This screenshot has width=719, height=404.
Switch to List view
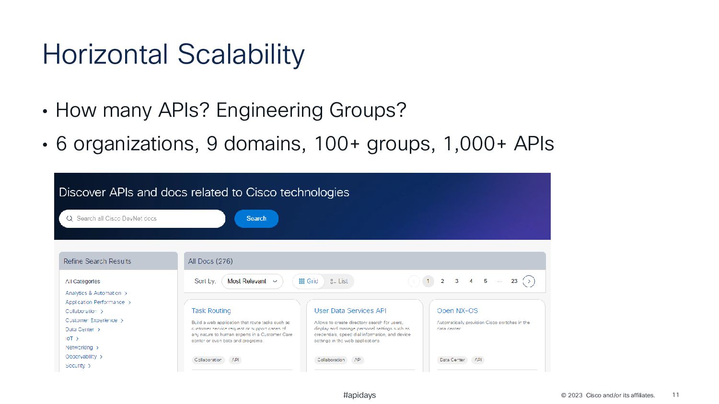[339, 281]
